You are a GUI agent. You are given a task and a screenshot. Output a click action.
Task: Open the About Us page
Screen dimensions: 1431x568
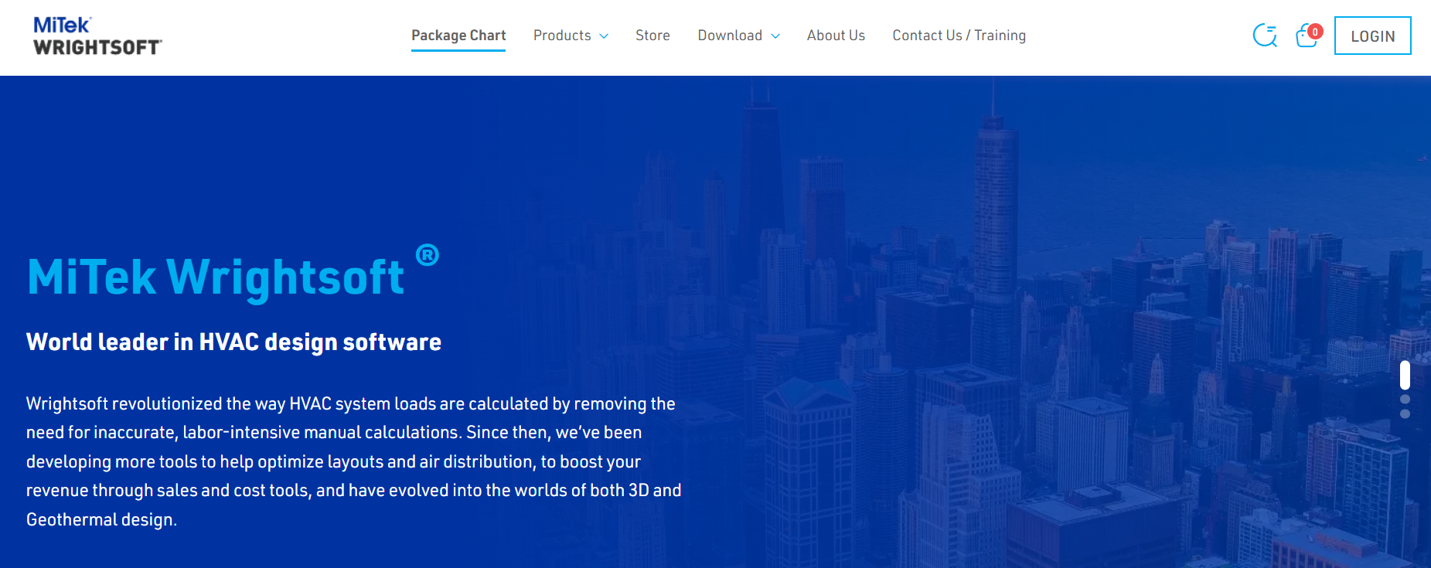coord(836,36)
